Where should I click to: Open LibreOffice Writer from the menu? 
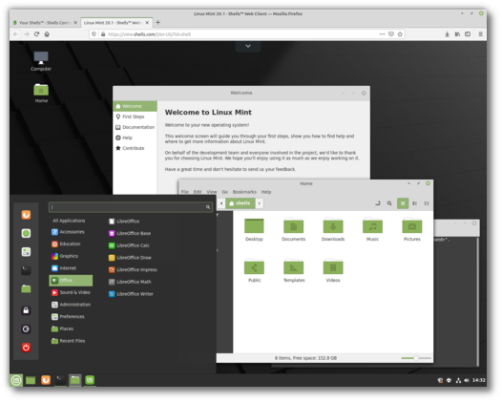(131, 294)
